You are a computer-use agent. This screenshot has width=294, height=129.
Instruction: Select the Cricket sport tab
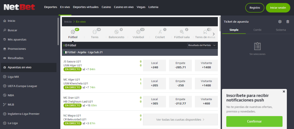(160, 34)
